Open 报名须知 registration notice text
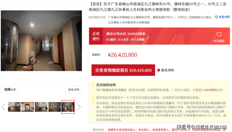This screenshot has width=232, height=132. point(167,70)
